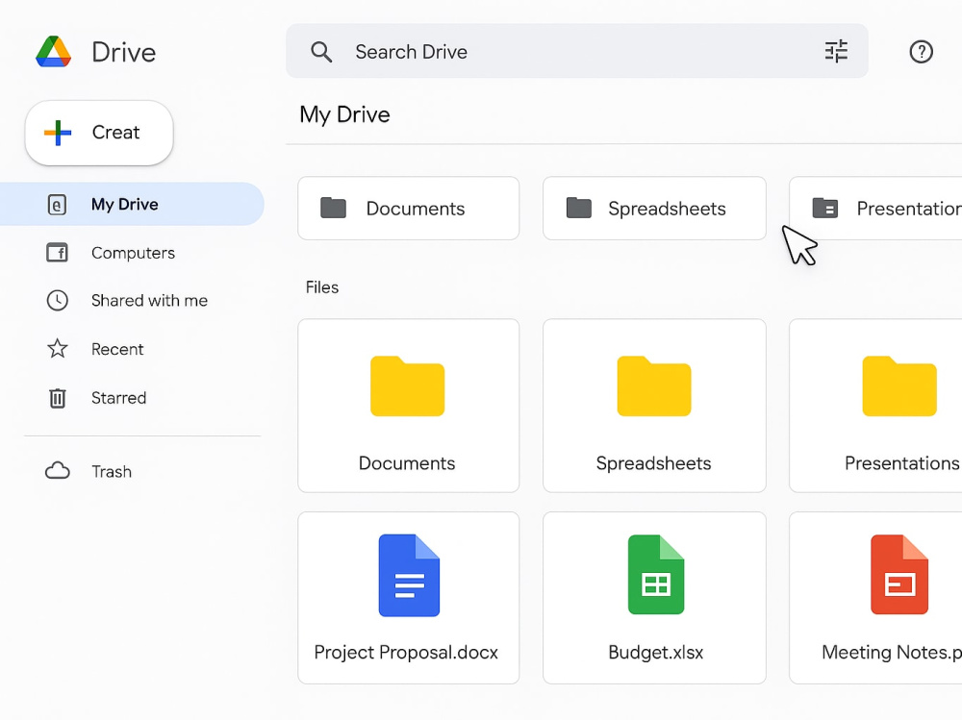Click the Computers sidebar icon
This screenshot has width=962, height=720.
coord(57,252)
